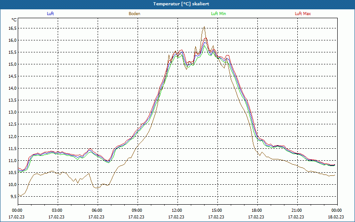Viewport: 355px width, 222px height.
Task: Click the red 'Luft Max' legend label
Action: [x=303, y=14]
